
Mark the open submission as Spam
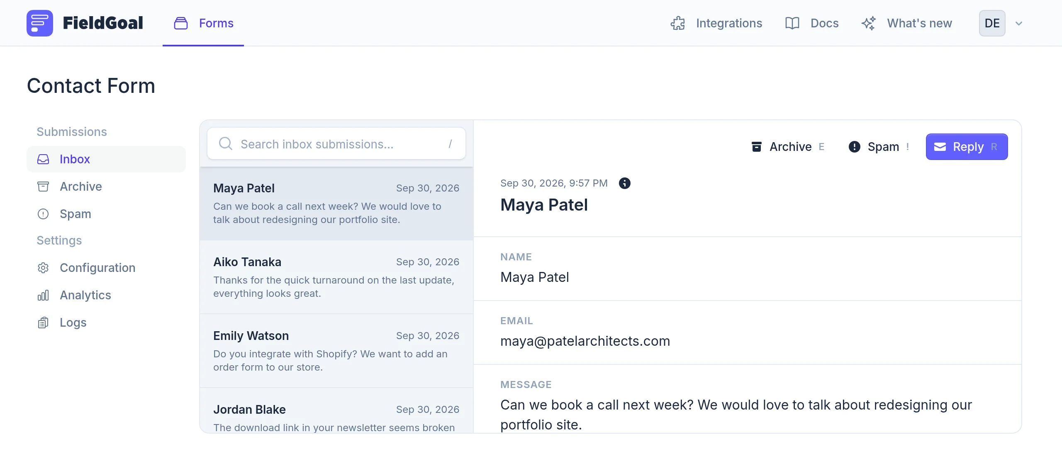click(879, 147)
